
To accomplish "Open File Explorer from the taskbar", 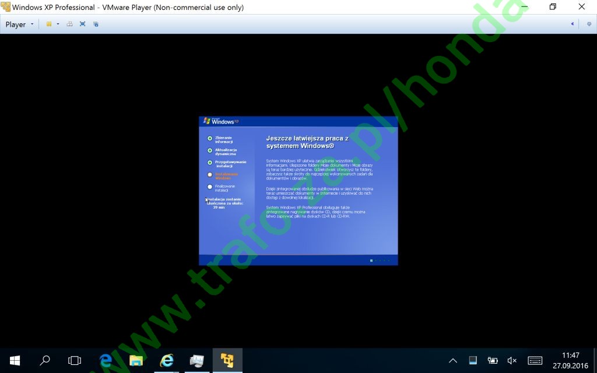I will tap(136, 360).
